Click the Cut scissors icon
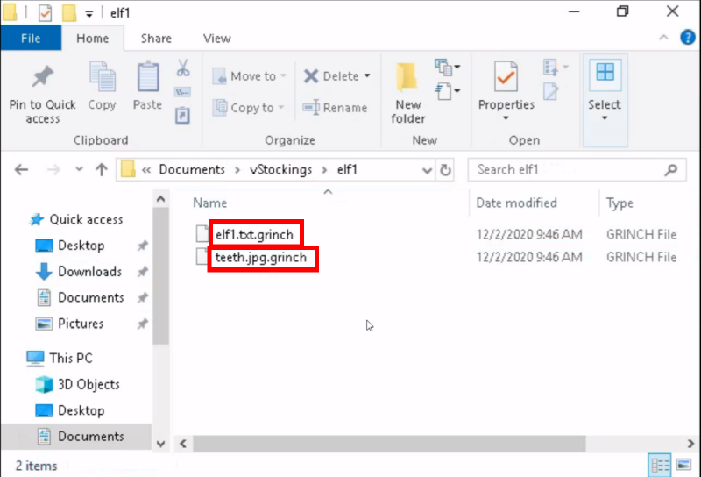 pos(183,68)
